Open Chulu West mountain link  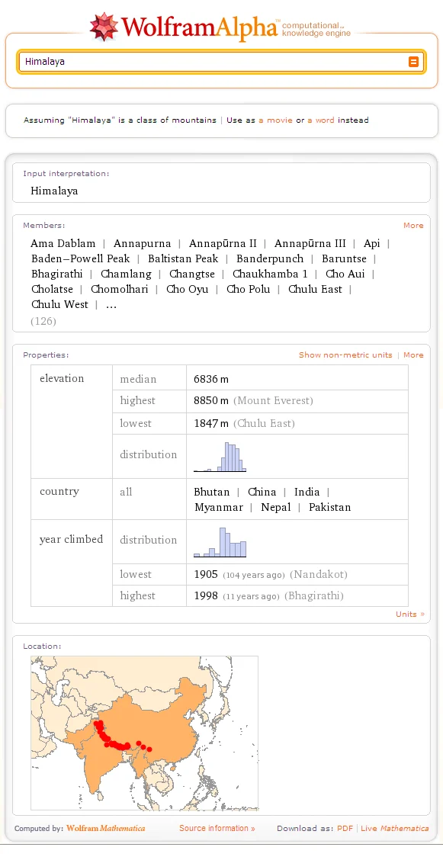click(59, 304)
